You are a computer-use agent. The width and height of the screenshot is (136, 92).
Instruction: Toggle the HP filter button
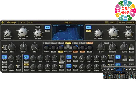pos(47,27)
